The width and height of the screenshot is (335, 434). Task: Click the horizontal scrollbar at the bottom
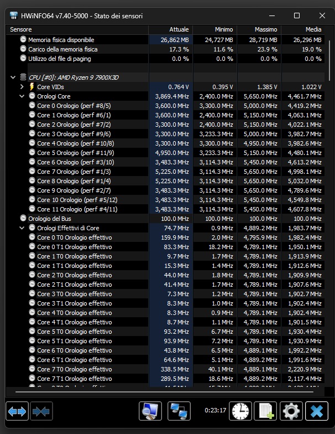point(164,392)
